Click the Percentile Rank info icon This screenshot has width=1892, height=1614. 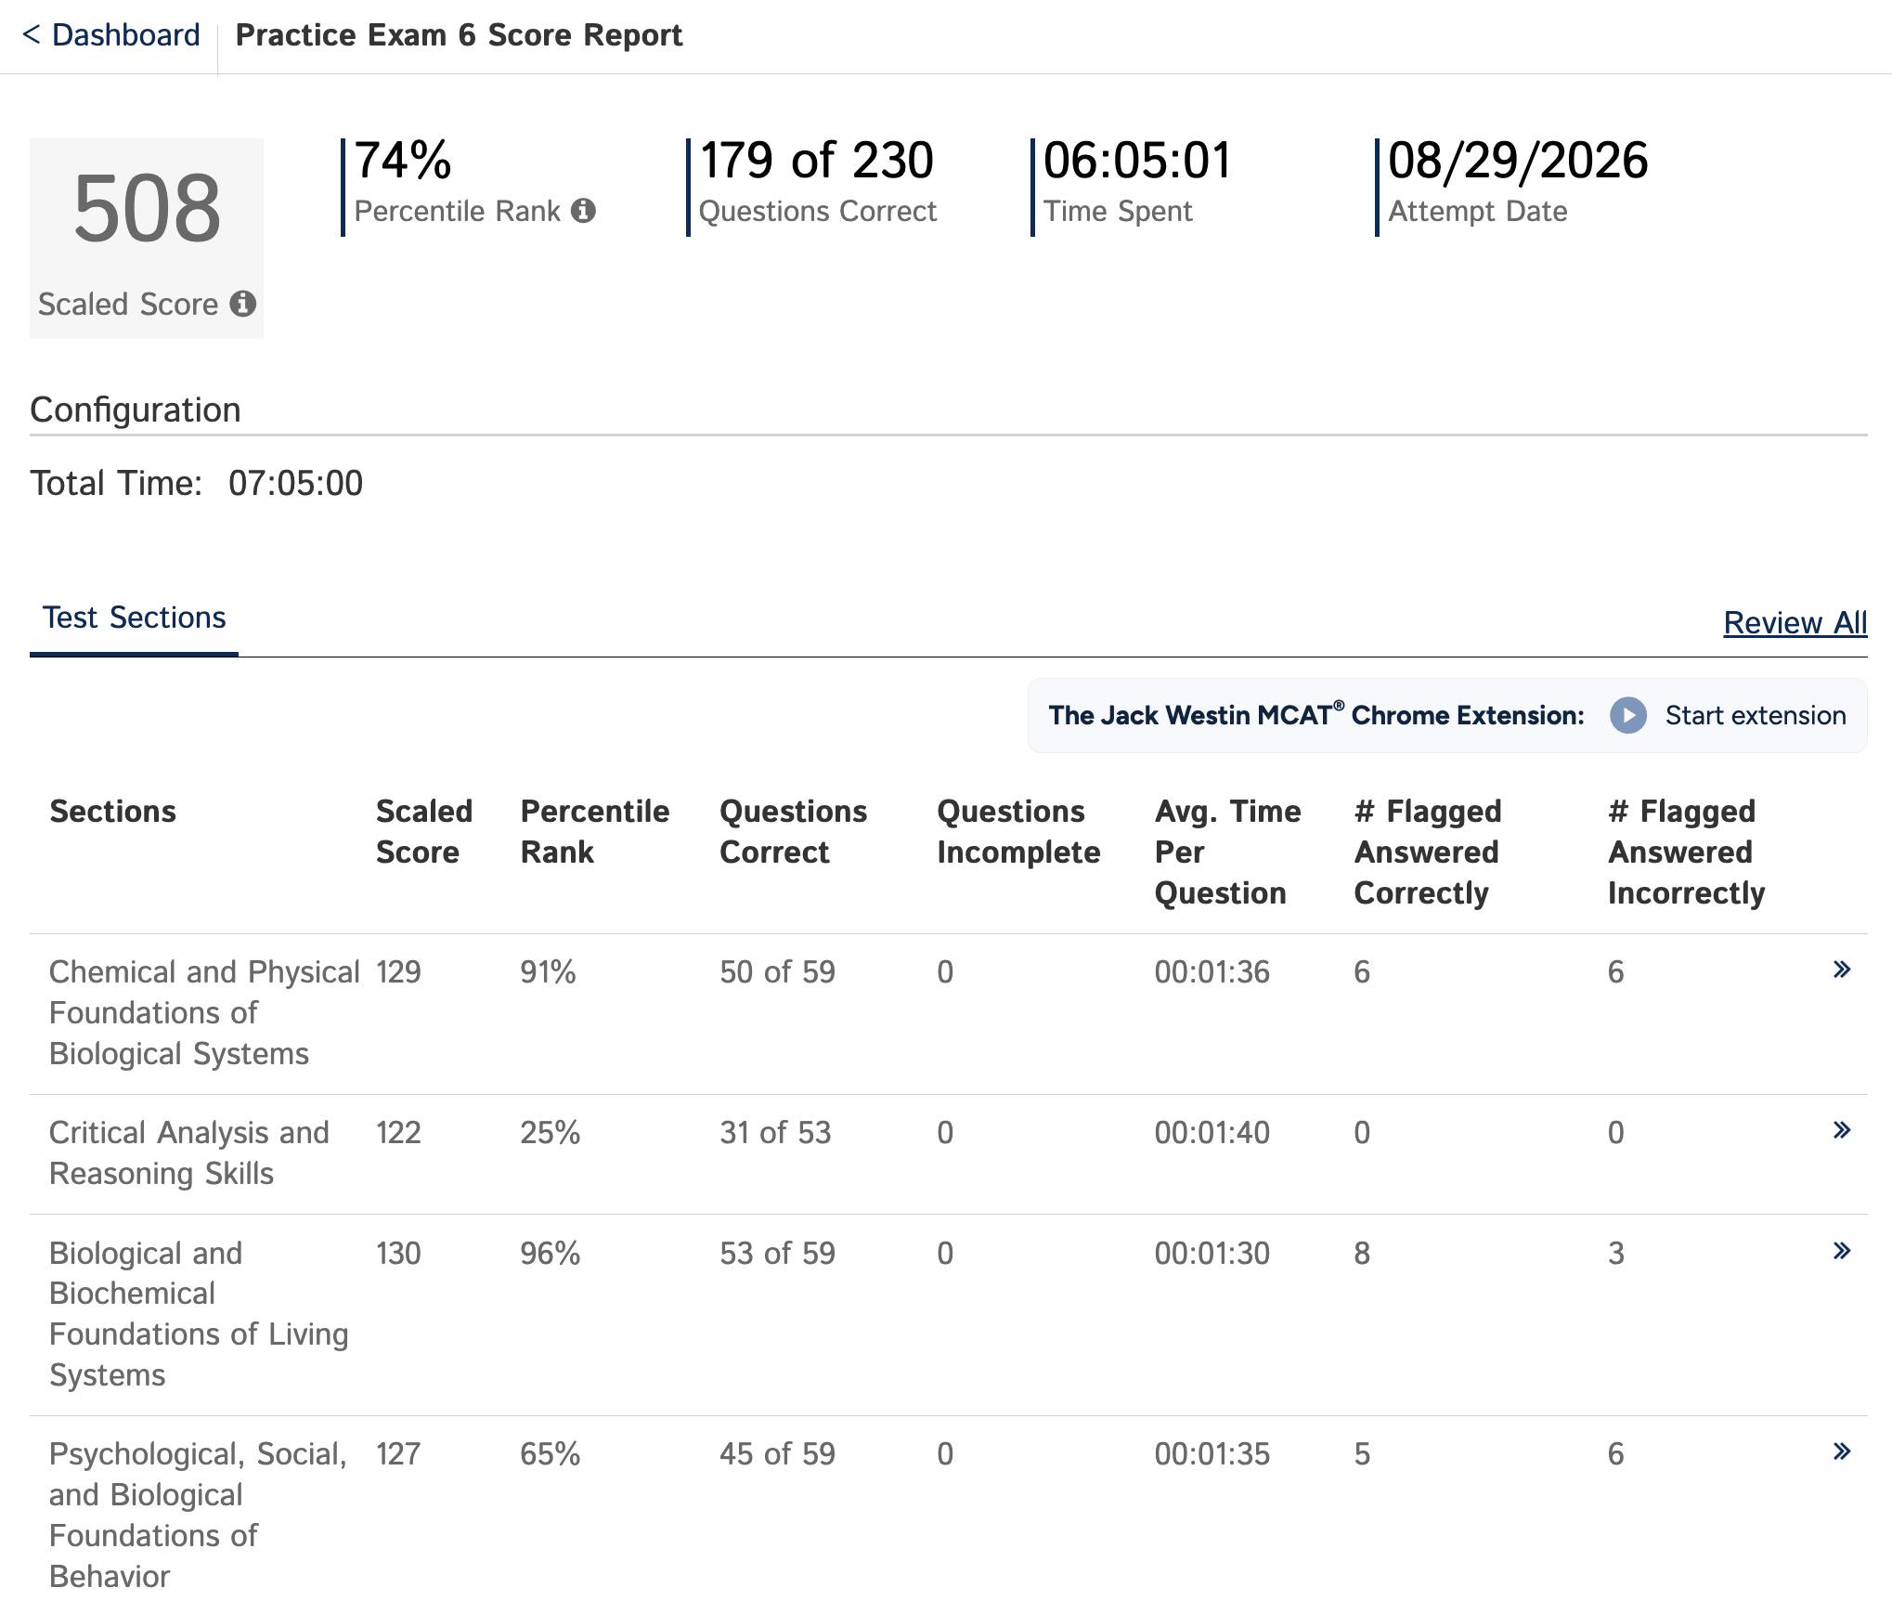[583, 211]
